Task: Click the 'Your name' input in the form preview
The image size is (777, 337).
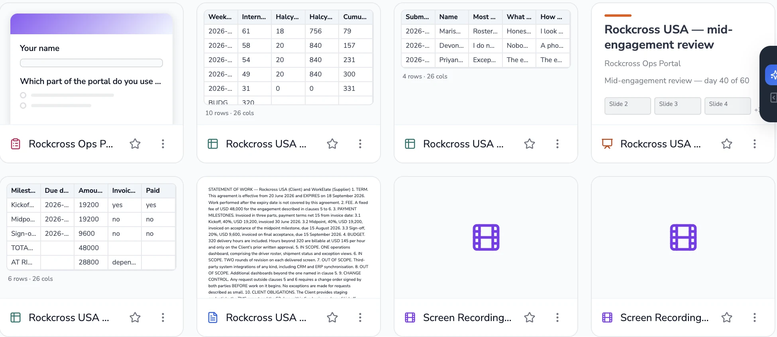Action: pos(91,63)
